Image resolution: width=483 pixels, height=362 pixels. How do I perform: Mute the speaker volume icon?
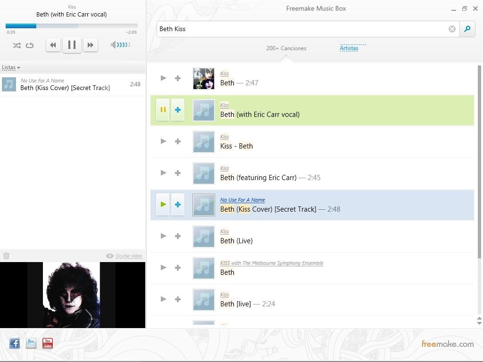click(x=113, y=45)
